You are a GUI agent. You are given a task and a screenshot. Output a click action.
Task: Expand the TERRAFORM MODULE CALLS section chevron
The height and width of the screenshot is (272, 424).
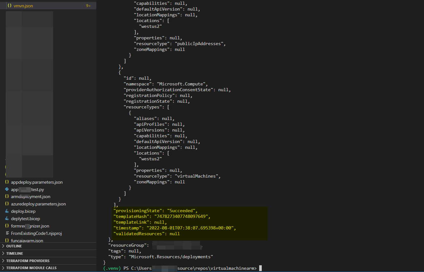coord(3,268)
